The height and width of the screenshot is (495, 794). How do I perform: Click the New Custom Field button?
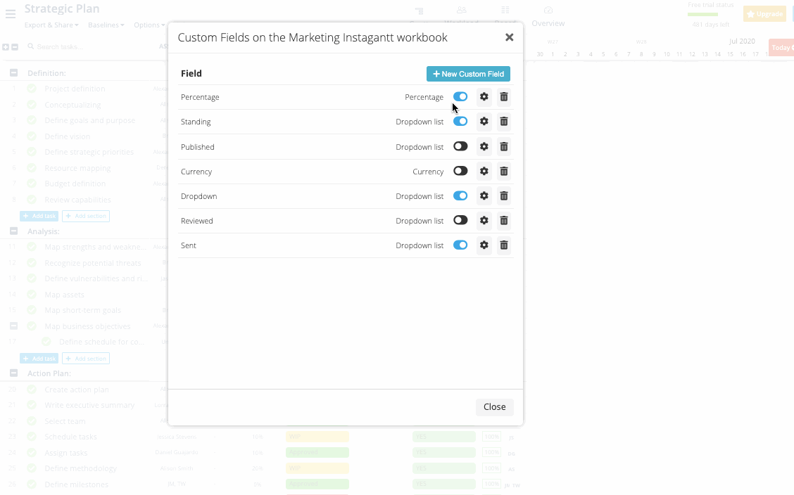[468, 73]
